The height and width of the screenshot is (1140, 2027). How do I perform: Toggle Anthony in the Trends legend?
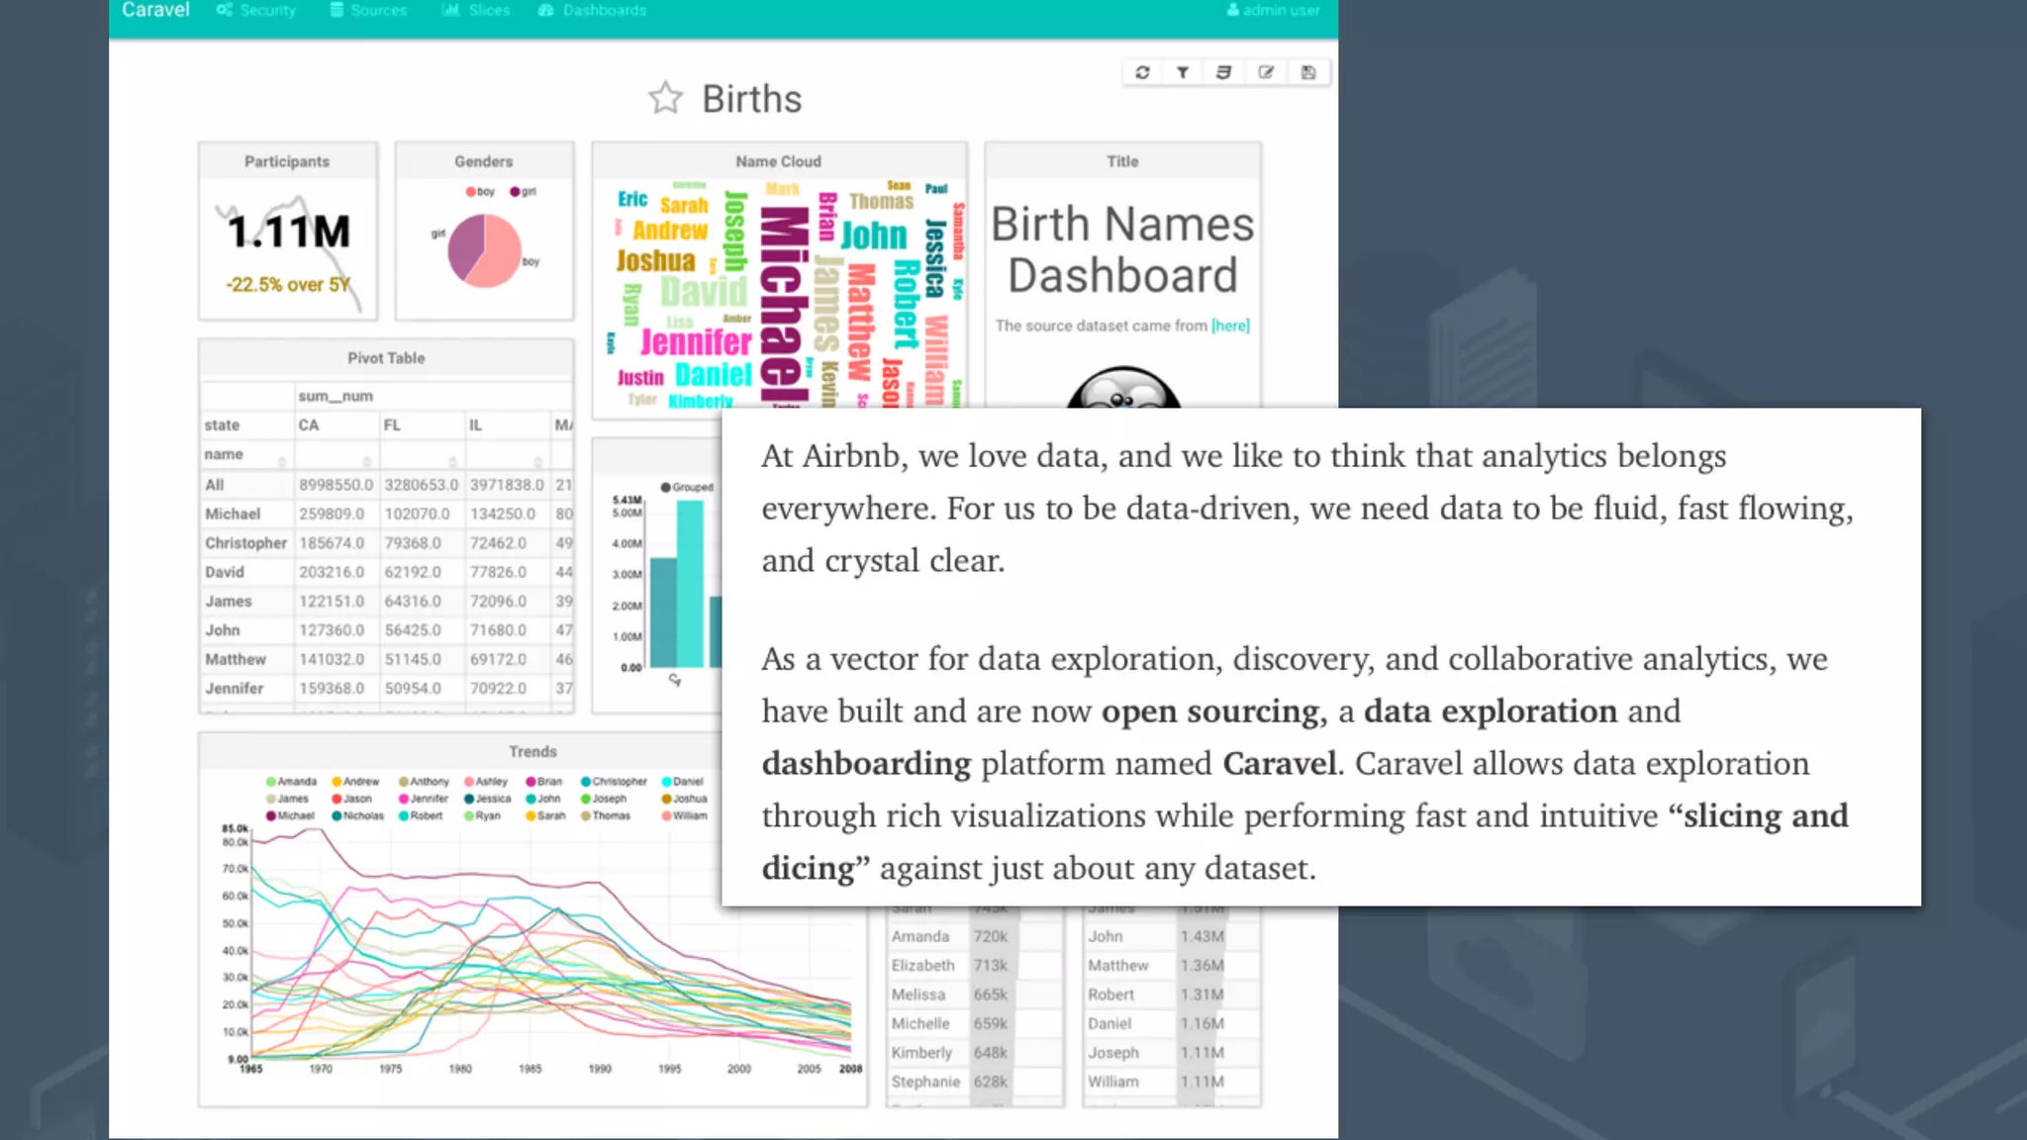coord(424,782)
